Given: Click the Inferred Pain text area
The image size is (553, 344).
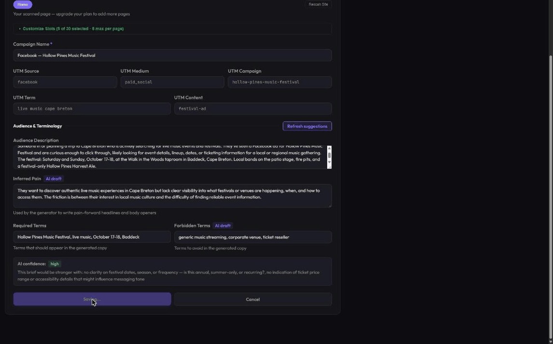Looking at the screenshot, I should (172, 196).
